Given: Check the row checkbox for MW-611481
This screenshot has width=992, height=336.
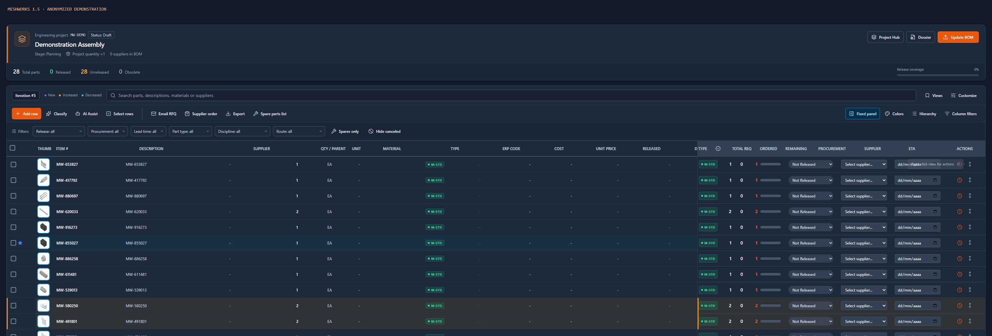Looking at the screenshot, I should (x=13, y=275).
